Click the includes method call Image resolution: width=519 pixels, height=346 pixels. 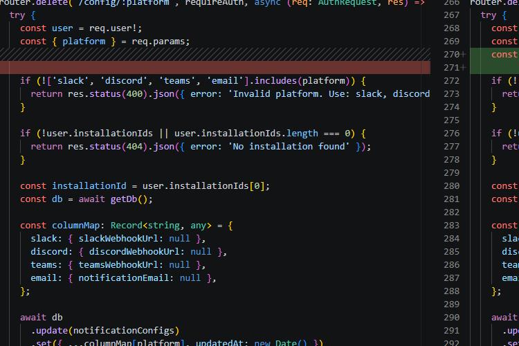pyautogui.click(x=275, y=81)
